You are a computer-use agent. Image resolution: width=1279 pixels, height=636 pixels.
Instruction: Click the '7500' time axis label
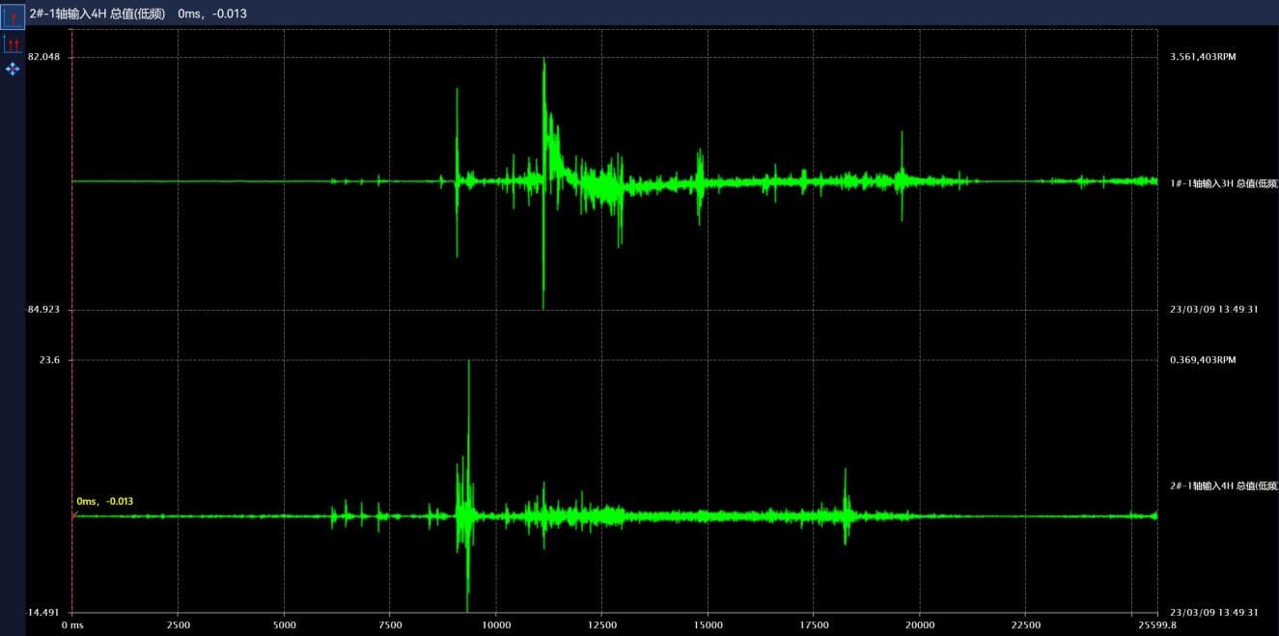390,625
